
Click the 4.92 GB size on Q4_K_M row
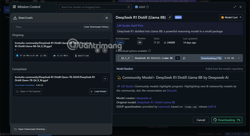point(229,58)
